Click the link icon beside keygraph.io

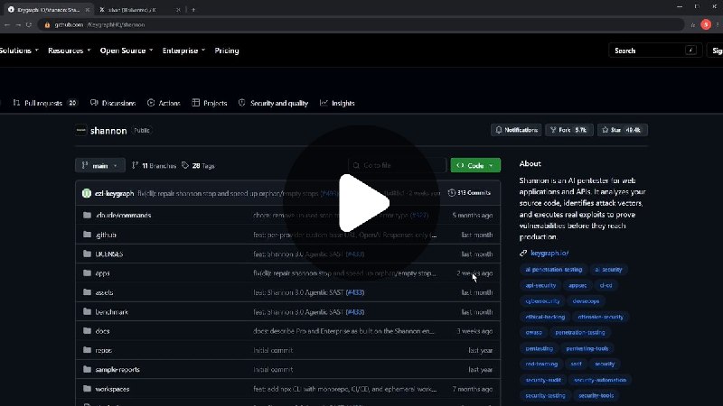point(523,254)
